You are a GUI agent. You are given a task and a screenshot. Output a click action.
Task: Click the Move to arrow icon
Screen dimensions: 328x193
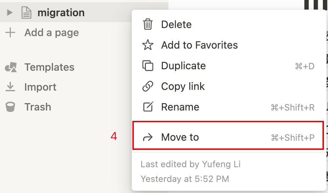147,137
